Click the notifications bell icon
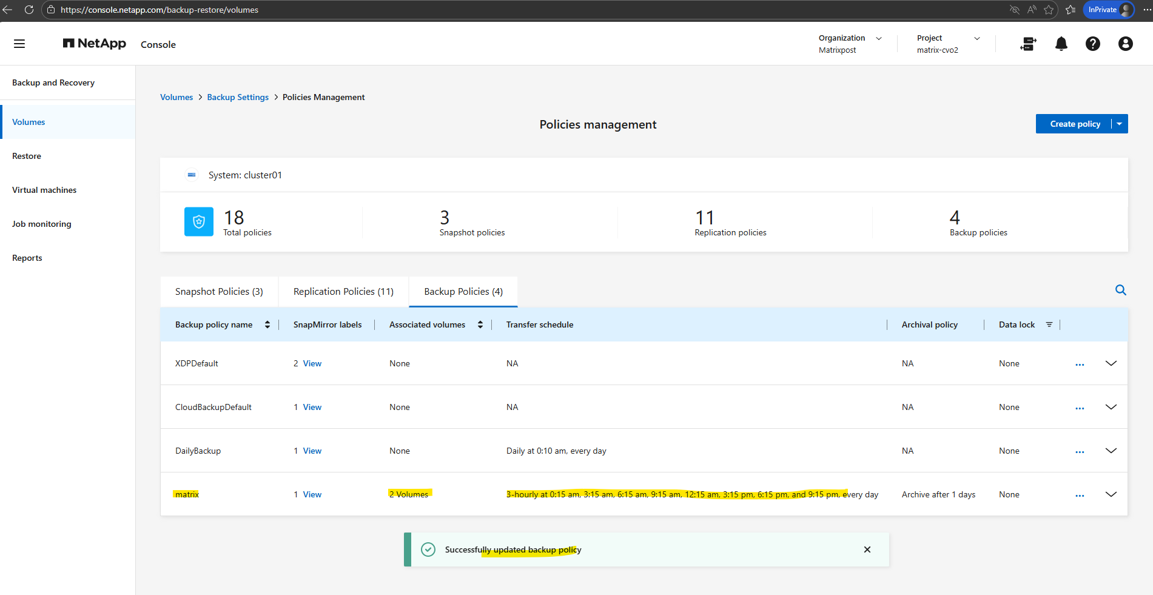The image size is (1153, 595). [1061, 44]
